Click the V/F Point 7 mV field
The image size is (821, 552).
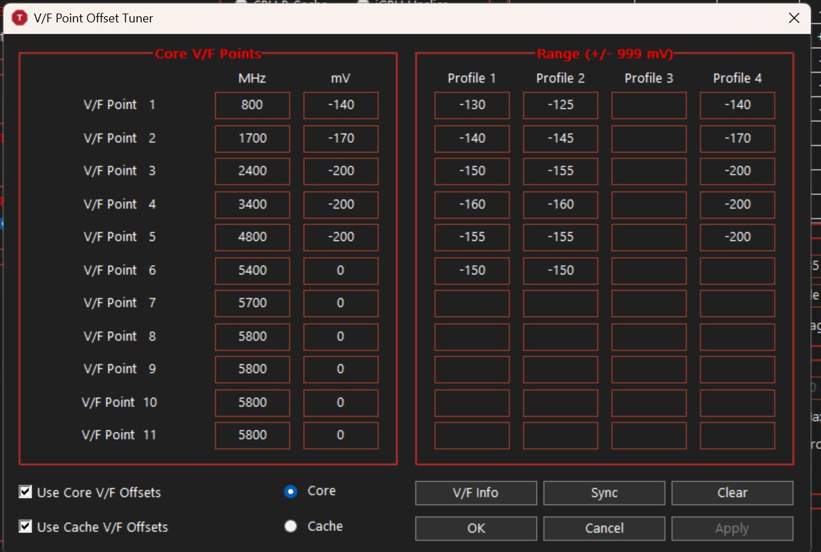(340, 303)
